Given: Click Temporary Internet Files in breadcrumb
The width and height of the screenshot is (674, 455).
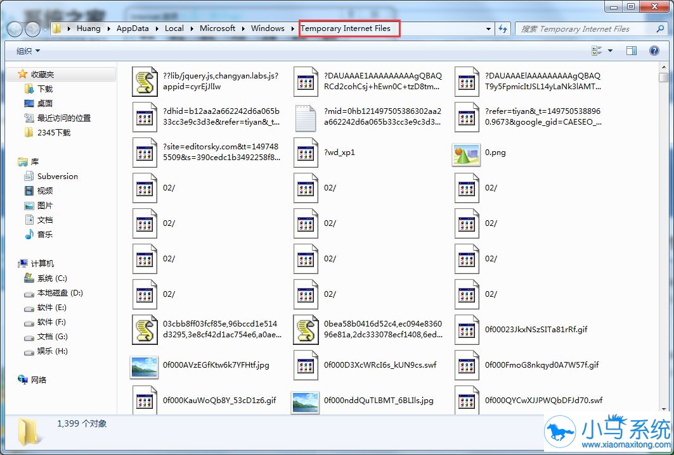Looking at the screenshot, I should (346, 28).
